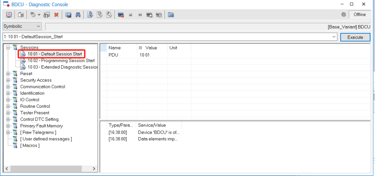This screenshot has height=176, width=375.
Task: Click the Service/Value column header
Action: pos(159,125)
